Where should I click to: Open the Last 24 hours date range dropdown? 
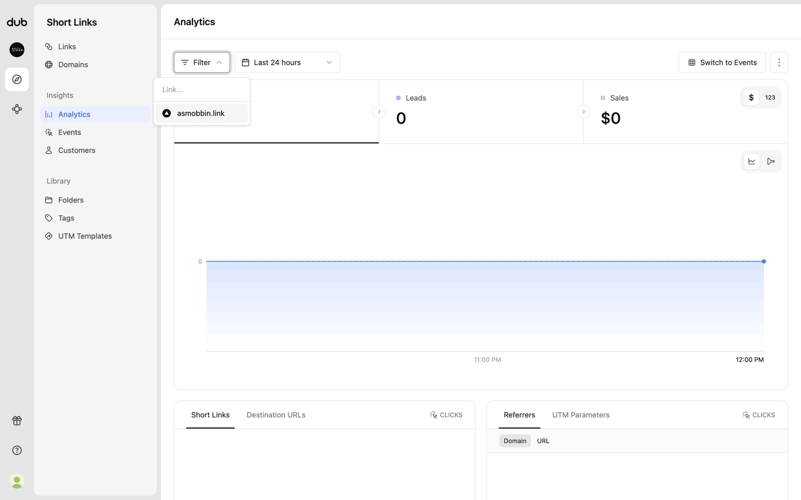(x=287, y=62)
